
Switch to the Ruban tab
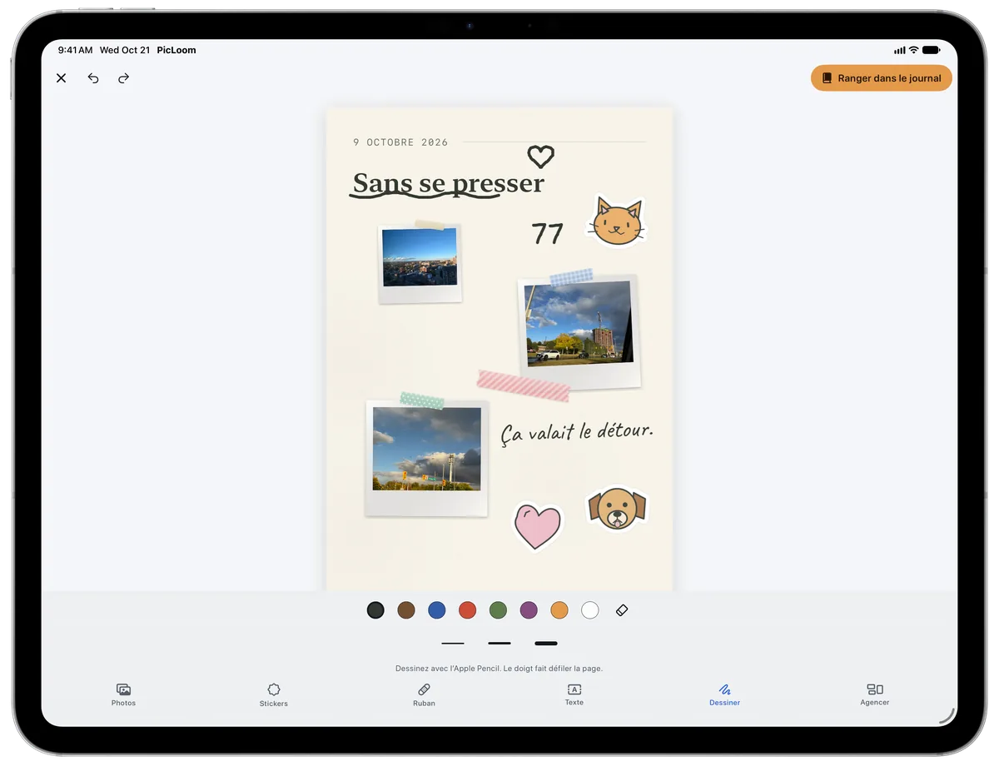tap(424, 695)
